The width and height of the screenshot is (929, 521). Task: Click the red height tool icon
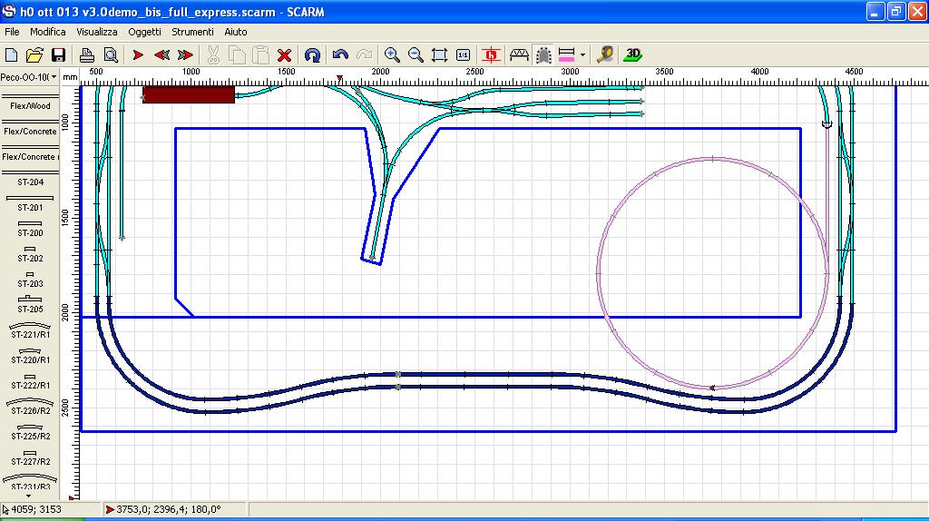point(491,55)
